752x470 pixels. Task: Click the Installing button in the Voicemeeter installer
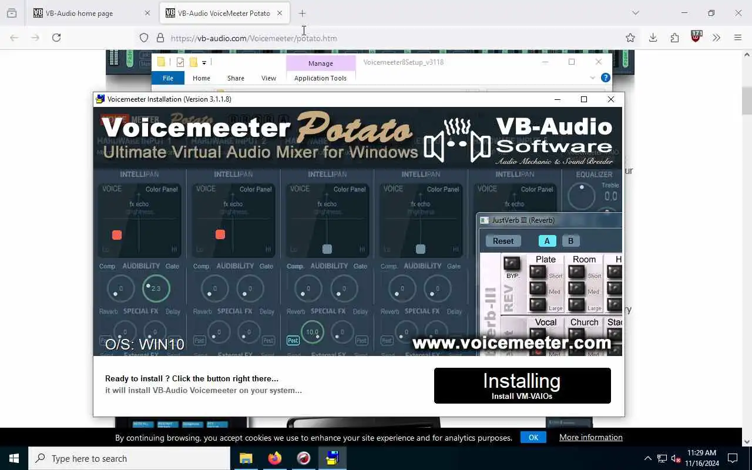coord(522,385)
